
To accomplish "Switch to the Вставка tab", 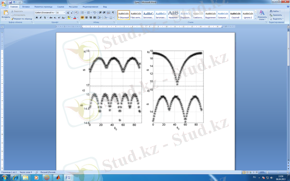I will tap(26, 7).
